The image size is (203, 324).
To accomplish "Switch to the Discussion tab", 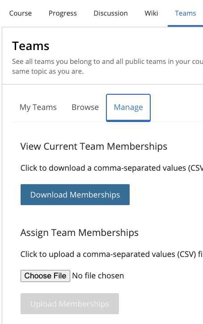I will [110, 13].
